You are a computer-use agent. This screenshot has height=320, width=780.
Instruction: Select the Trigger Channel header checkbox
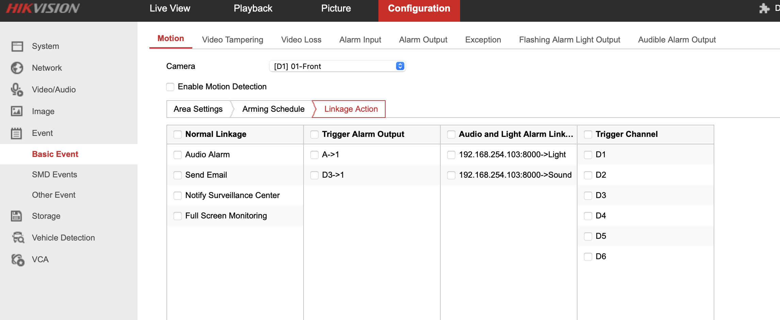pos(588,134)
